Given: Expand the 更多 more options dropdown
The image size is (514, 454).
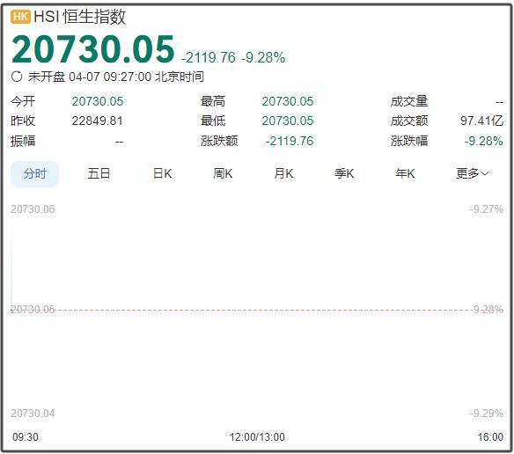Looking at the screenshot, I should (x=472, y=173).
